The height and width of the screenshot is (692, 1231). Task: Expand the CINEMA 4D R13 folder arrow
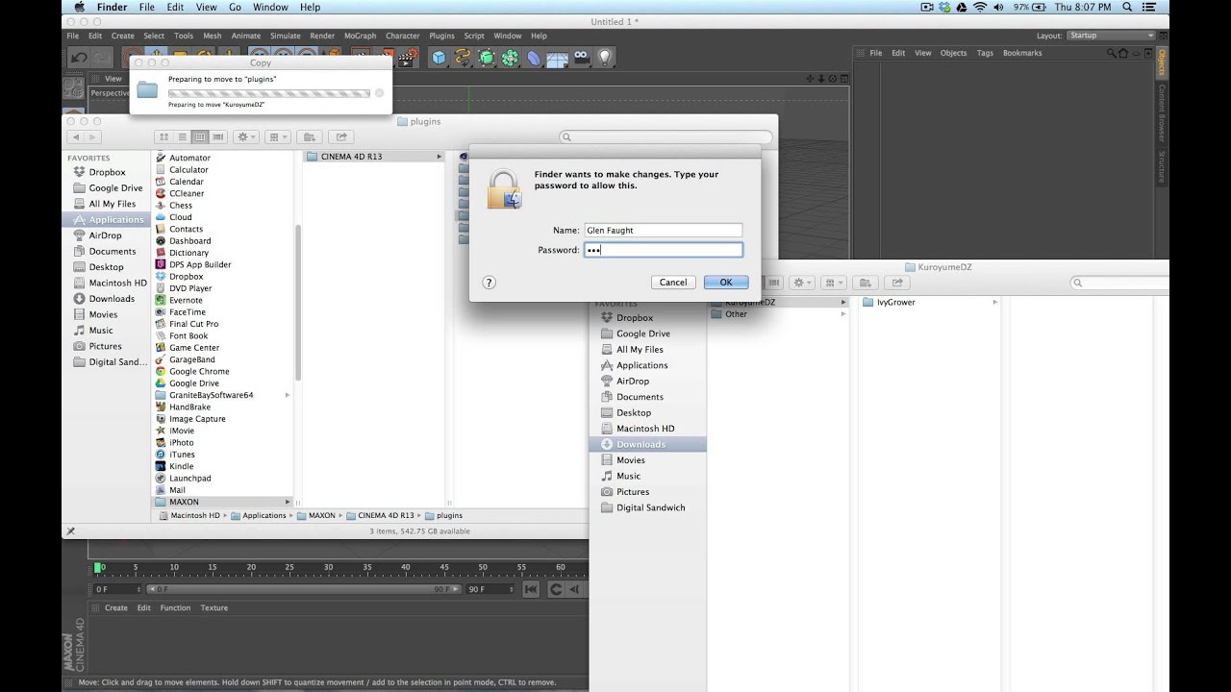tap(439, 157)
